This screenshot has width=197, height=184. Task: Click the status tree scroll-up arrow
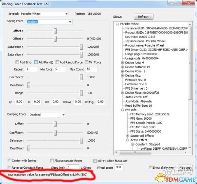(x=190, y=24)
